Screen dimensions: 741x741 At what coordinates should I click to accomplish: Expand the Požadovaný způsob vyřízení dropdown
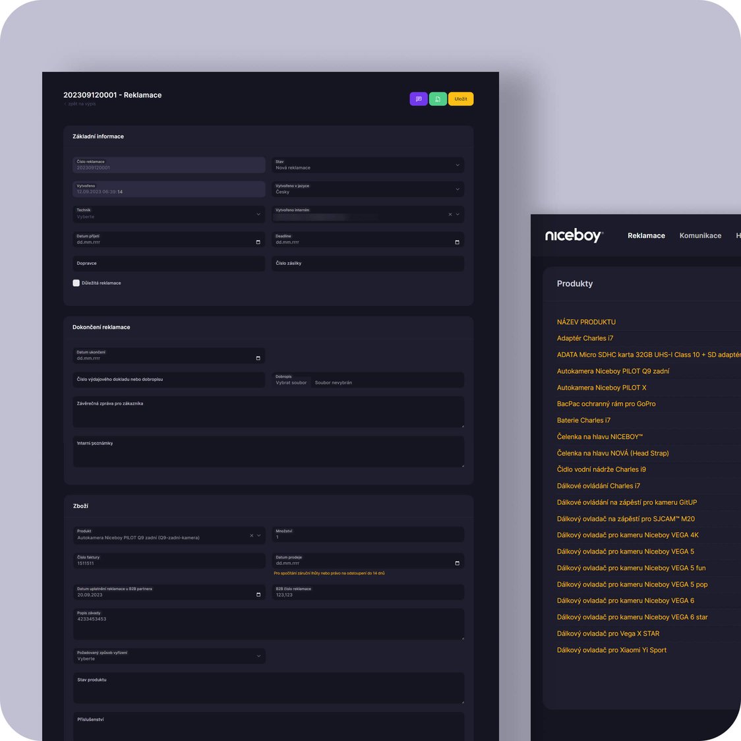click(258, 656)
